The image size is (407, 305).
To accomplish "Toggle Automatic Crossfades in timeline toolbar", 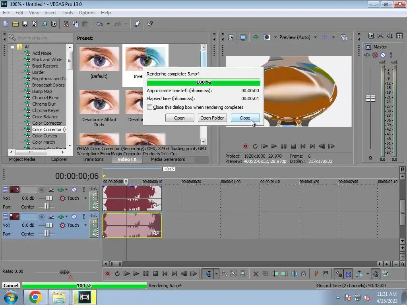I will point(349,274).
